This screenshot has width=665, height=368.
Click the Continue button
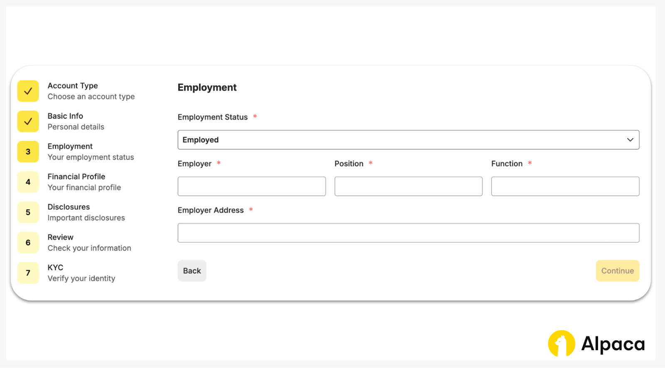(x=617, y=271)
